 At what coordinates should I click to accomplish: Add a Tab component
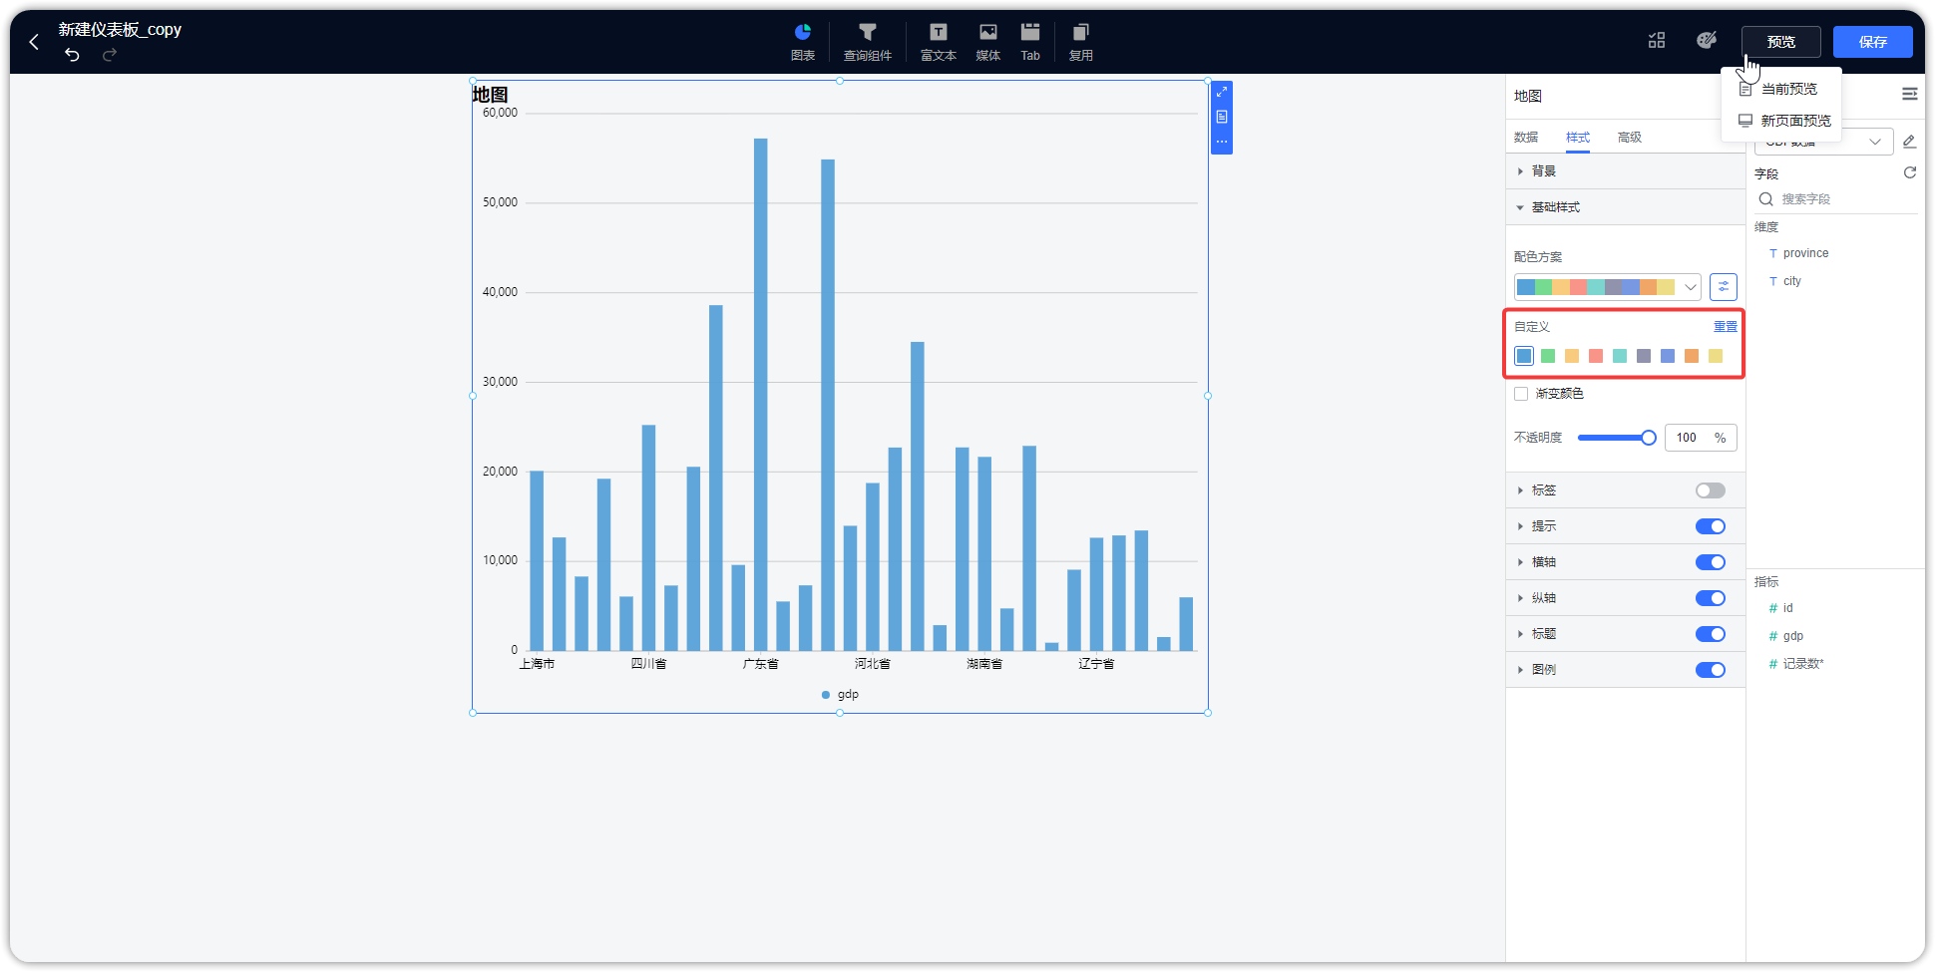(1030, 42)
